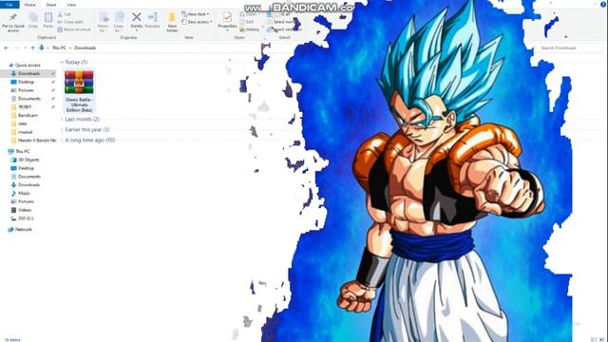Unpin Desktop using its pin icon
This screenshot has width=608, height=342.
click(x=53, y=82)
